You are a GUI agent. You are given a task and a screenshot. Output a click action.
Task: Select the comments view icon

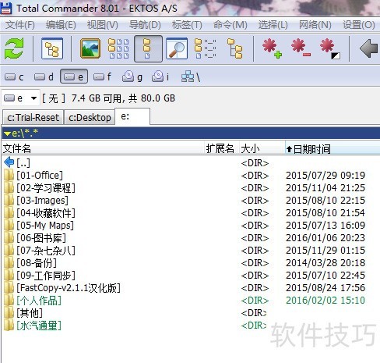(206, 48)
